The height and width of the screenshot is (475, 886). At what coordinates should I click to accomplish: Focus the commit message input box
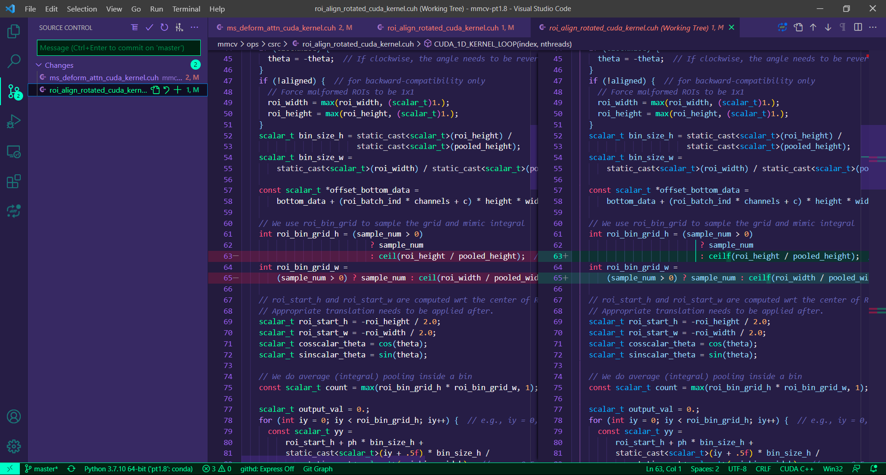point(119,48)
